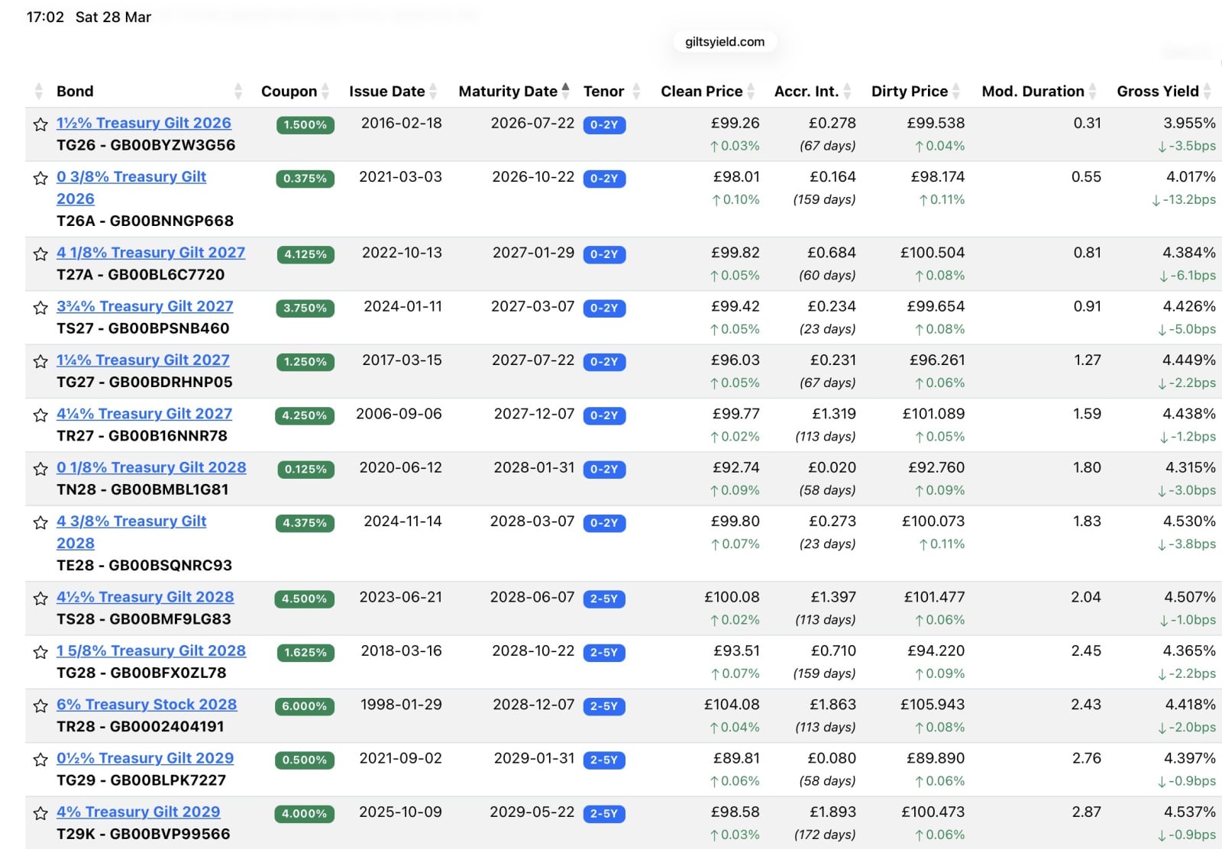Screen dimensions: 1222x849
Task: Toggle star for 1¼% Treasury Gilt 2027
Action: pos(40,362)
